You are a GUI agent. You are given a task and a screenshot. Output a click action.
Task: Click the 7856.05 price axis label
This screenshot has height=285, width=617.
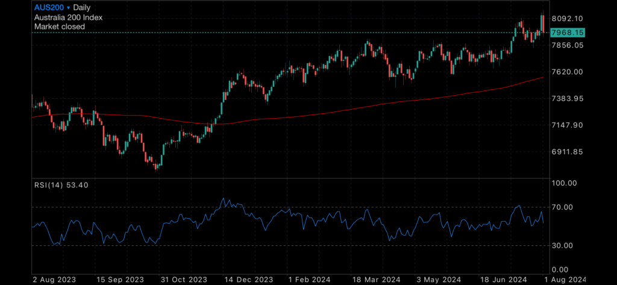coord(569,45)
